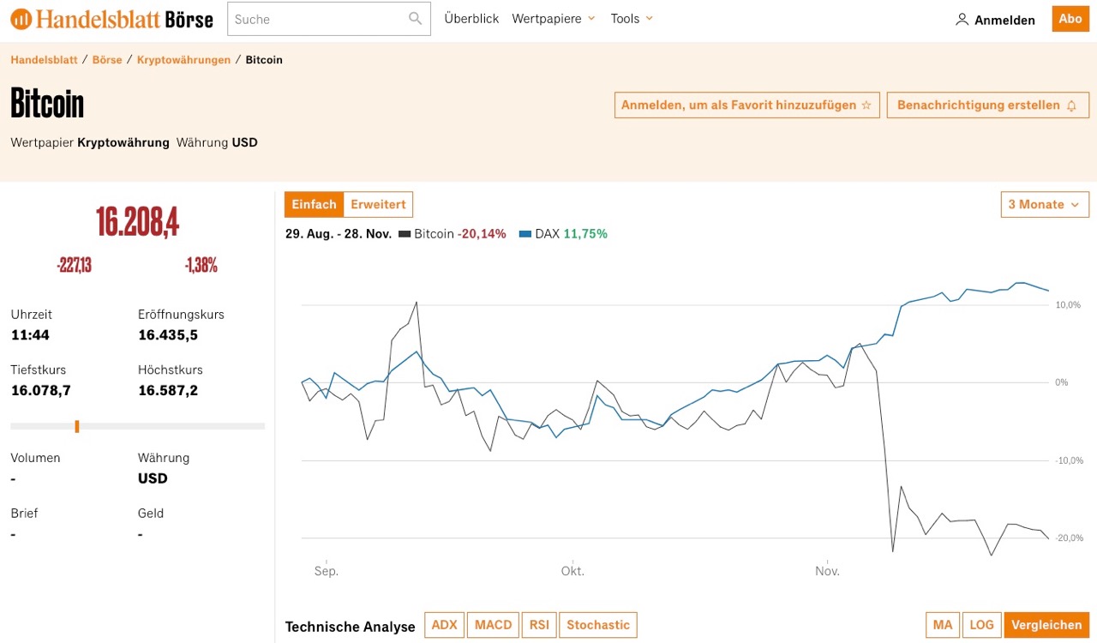
Task: Click Benachrichtigung erstellen button
Action: (x=988, y=105)
